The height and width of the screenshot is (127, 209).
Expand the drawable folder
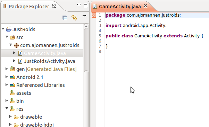coord(10,117)
